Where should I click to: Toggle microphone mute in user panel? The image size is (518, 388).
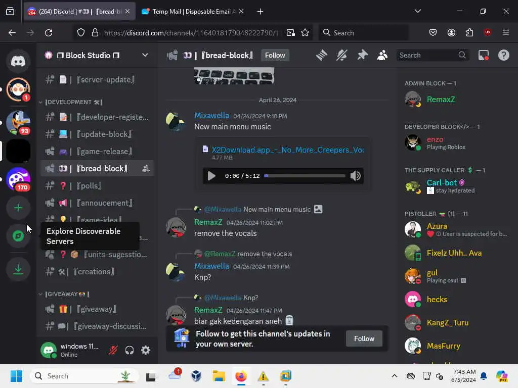coord(113,350)
